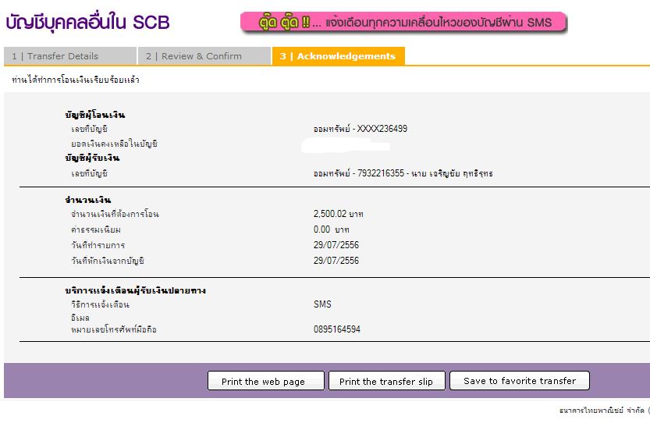The height and width of the screenshot is (434, 650).
Task: Select recipient account number 7932216355 text
Action: click(381, 173)
